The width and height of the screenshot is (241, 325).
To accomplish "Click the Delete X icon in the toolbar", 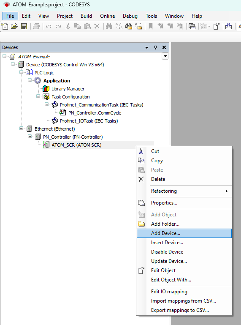I will pyautogui.click(x=97, y=26).
